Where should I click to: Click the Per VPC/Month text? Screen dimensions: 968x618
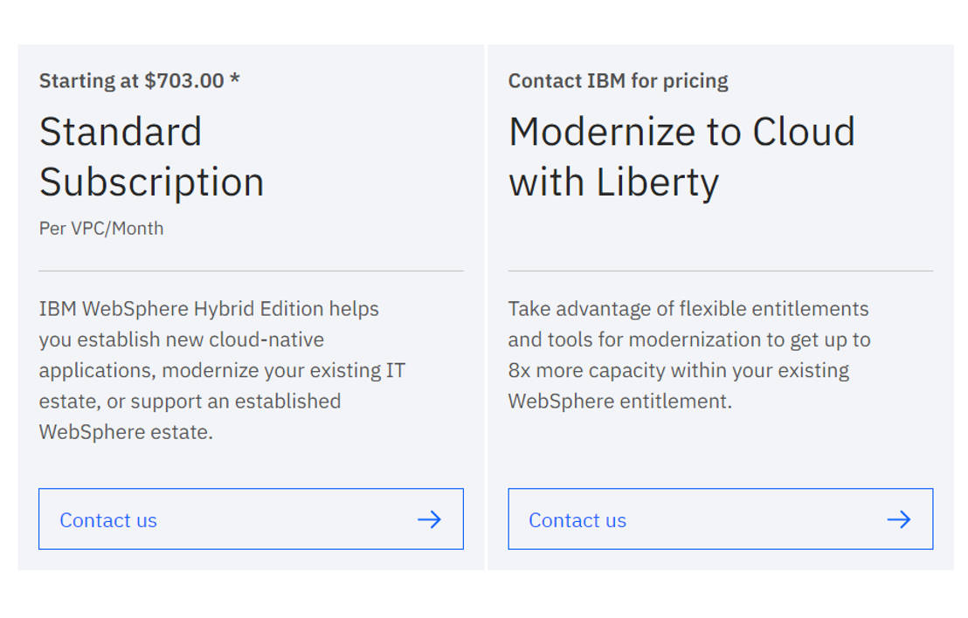point(101,228)
